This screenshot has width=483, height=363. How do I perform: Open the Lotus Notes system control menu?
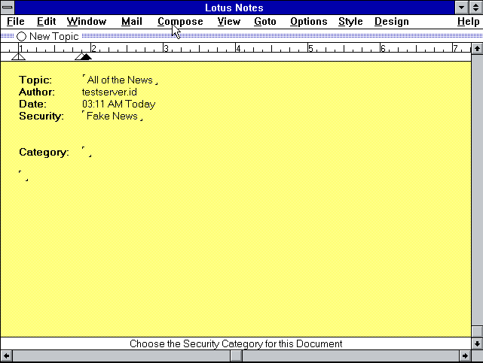[8, 8]
